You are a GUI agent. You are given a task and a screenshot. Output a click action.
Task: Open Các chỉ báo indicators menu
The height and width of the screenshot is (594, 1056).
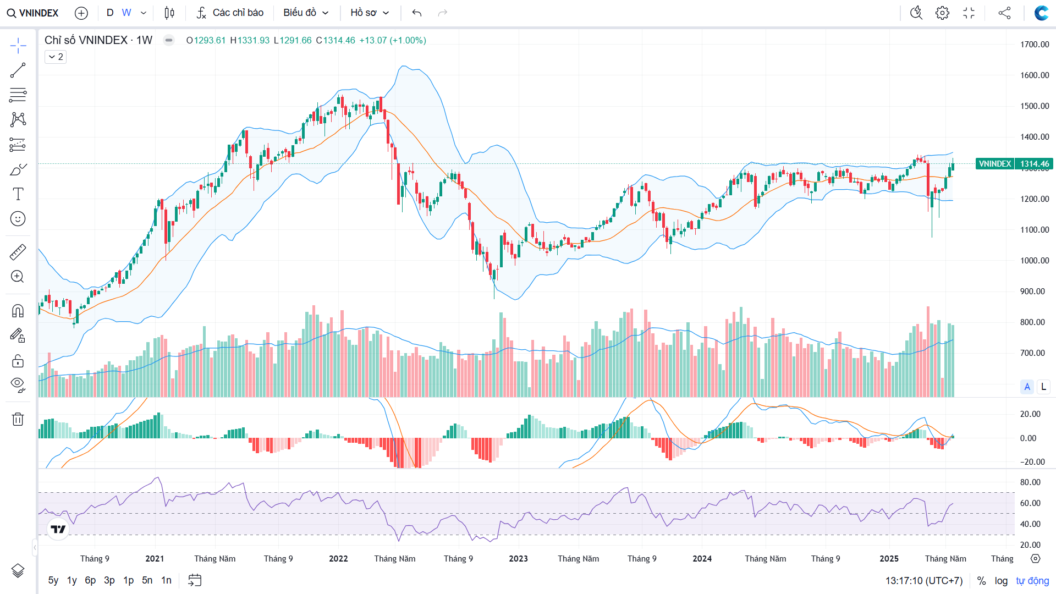[230, 13]
